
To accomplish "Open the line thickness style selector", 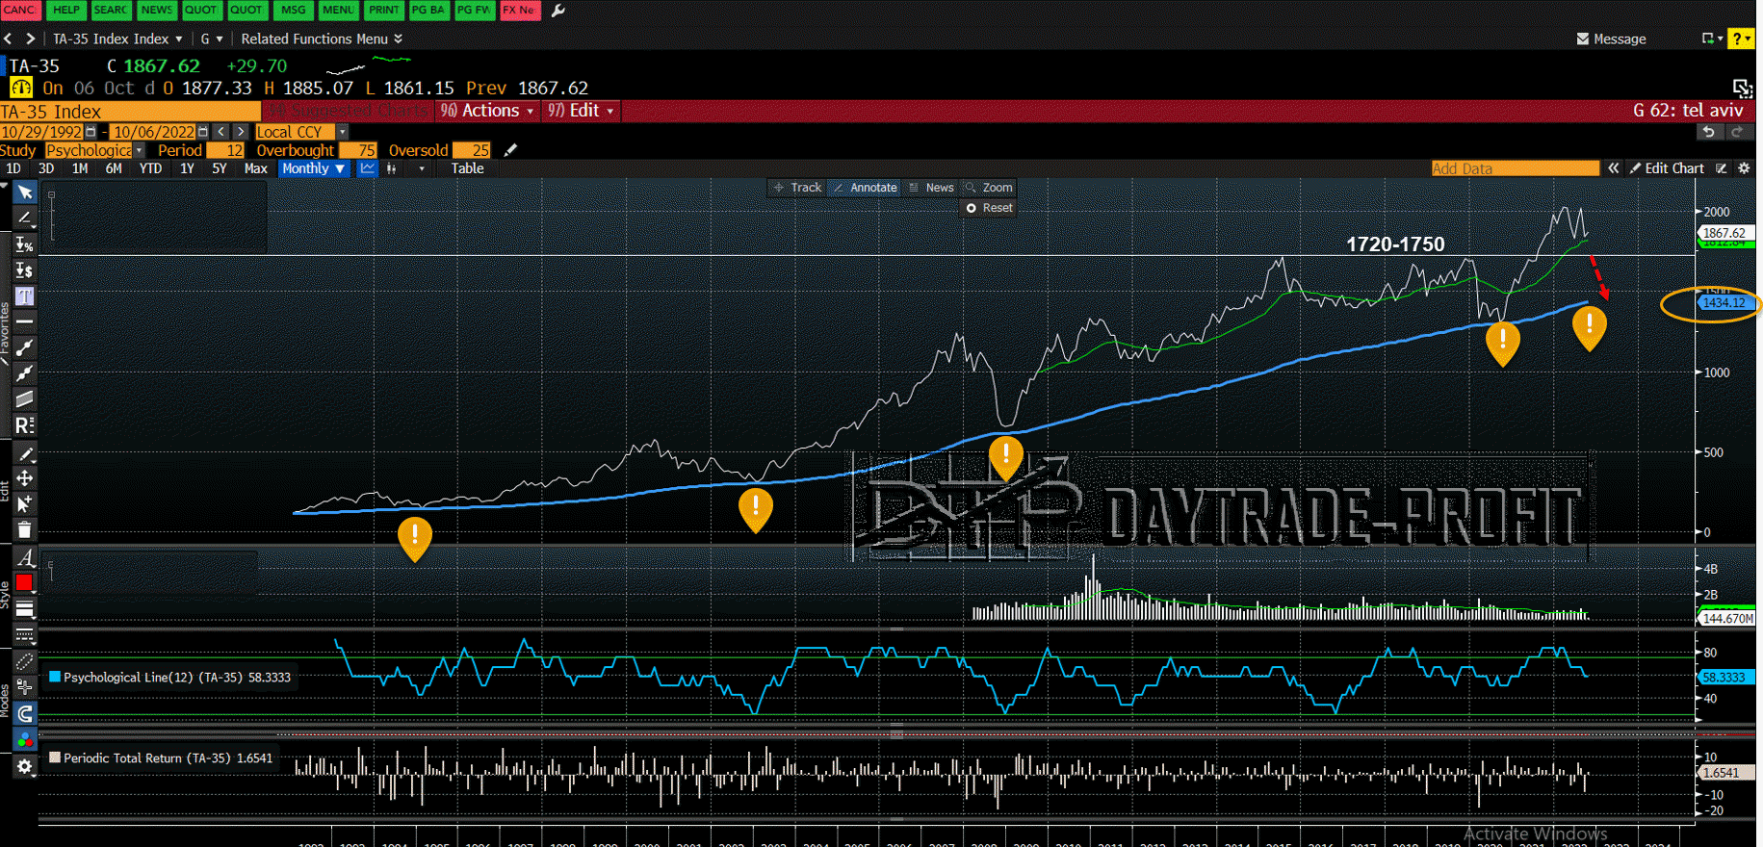I will (25, 608).
